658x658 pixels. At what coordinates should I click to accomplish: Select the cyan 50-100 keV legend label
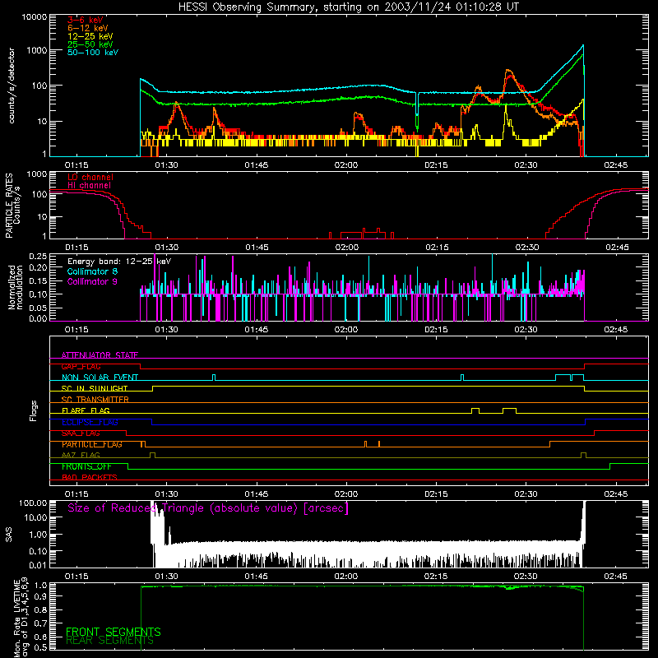coord(93,52)
